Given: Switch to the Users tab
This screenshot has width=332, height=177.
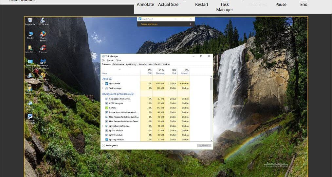Looking at the screenshot, I should (x=150, y=64).
